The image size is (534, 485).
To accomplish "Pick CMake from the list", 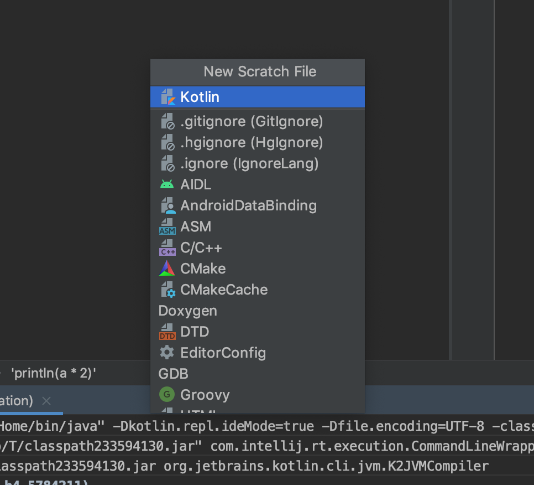I will [258, 269].
